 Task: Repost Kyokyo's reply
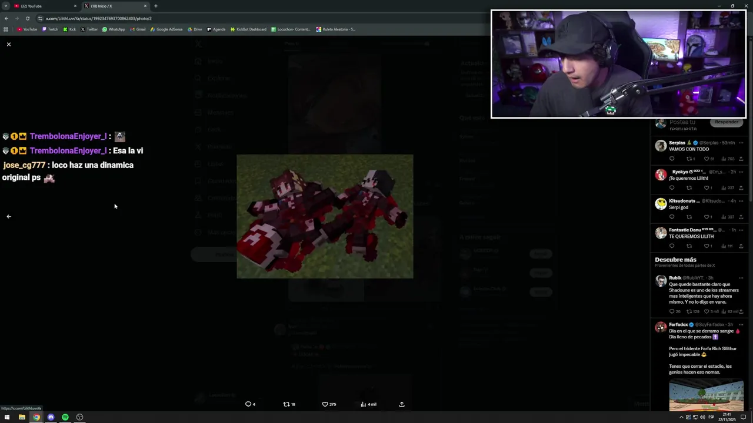point(689,188)
